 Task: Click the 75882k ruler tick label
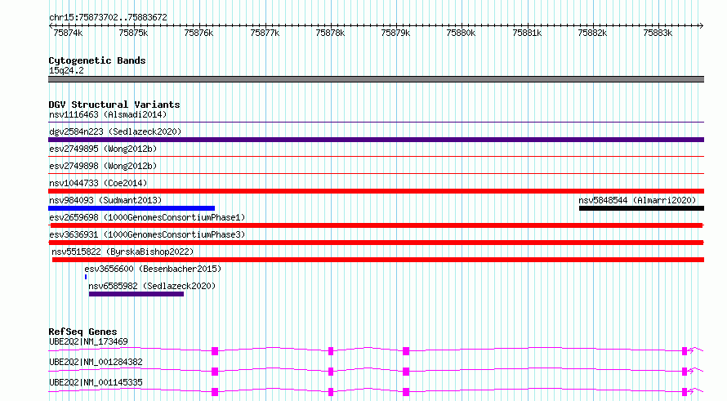pyautogui.click(x=592, y=33)
